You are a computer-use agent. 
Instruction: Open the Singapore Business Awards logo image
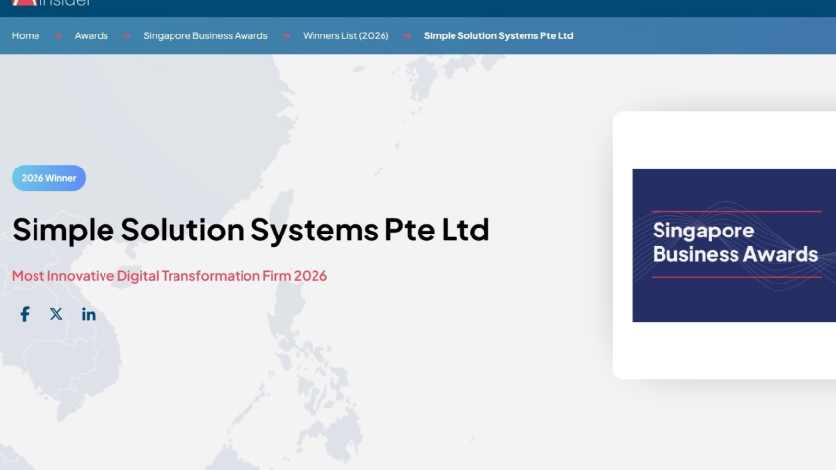click(733, 245)
